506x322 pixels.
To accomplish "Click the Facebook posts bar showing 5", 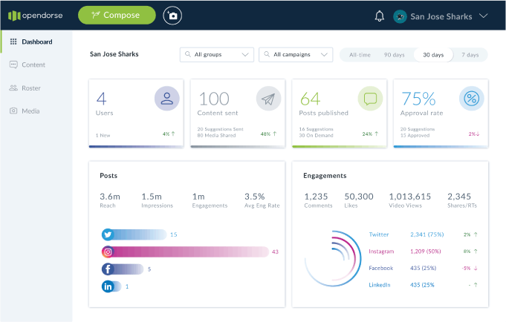I will (x=123, y=269).
